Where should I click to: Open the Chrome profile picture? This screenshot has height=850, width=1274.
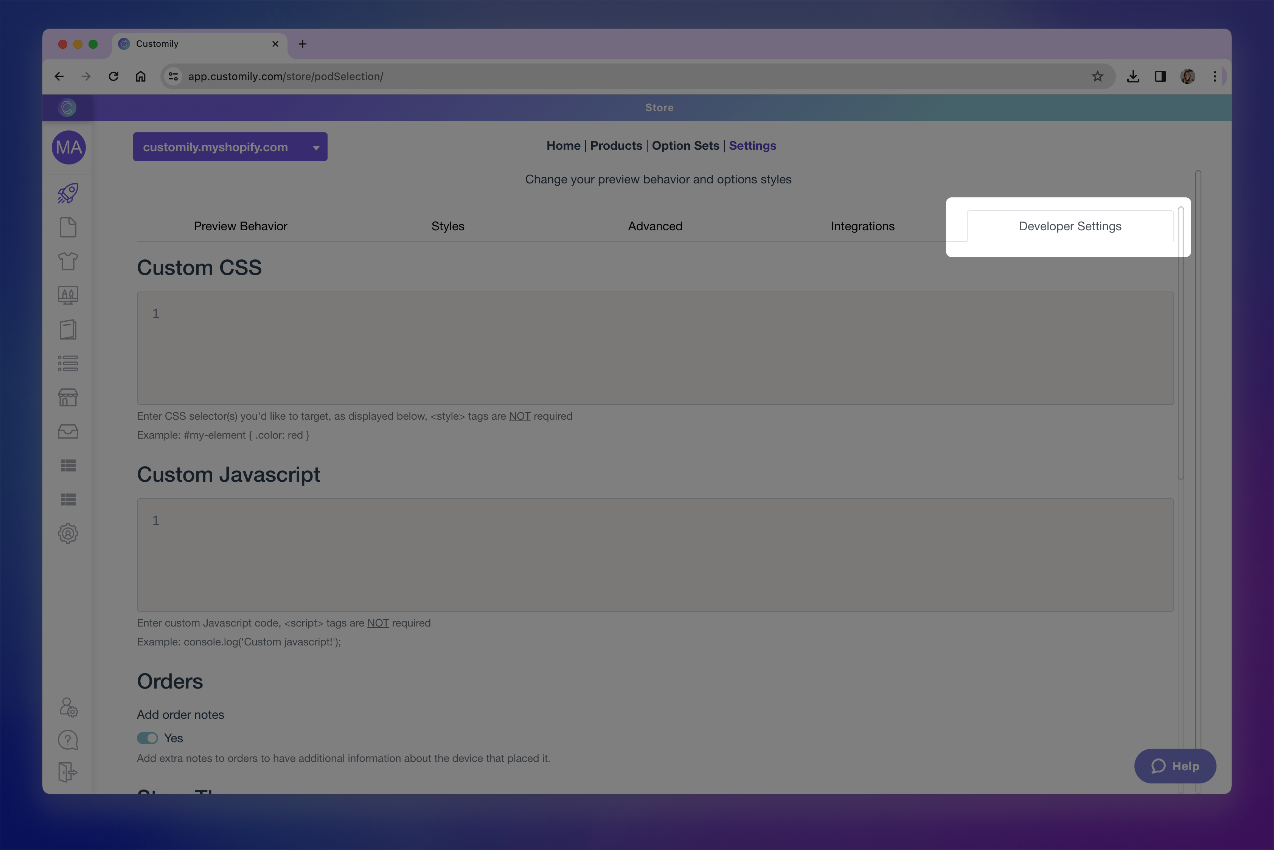[x=1188, y=76]
